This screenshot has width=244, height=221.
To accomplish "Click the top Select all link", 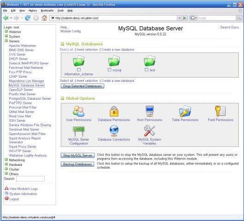I will 66,50.
